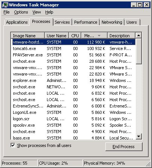The height and width of the screenshot is (168, 152).
Task: Click the process list scrollbar thumb
Action: click(x=139, y=51)
